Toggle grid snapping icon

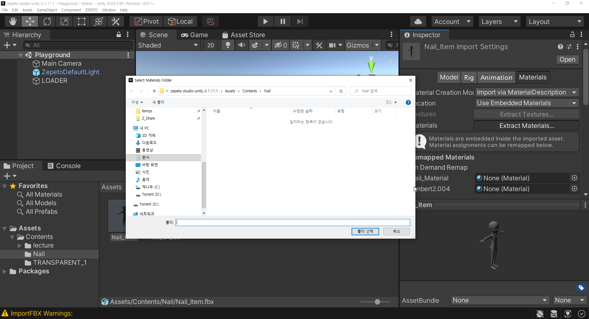click(x=210, y=21)
